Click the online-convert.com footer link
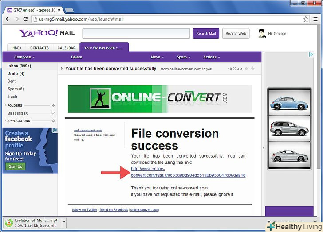Screen dimensions: 323x232 tap(145, 210)
